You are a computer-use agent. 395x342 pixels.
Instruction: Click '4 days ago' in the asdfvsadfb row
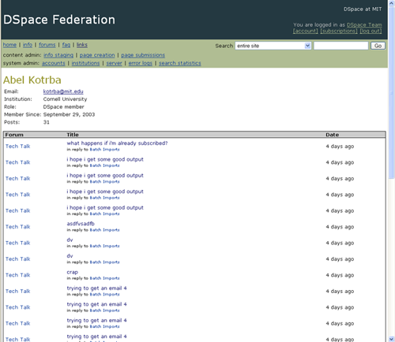pyautogui.click(x=340, y=227)
